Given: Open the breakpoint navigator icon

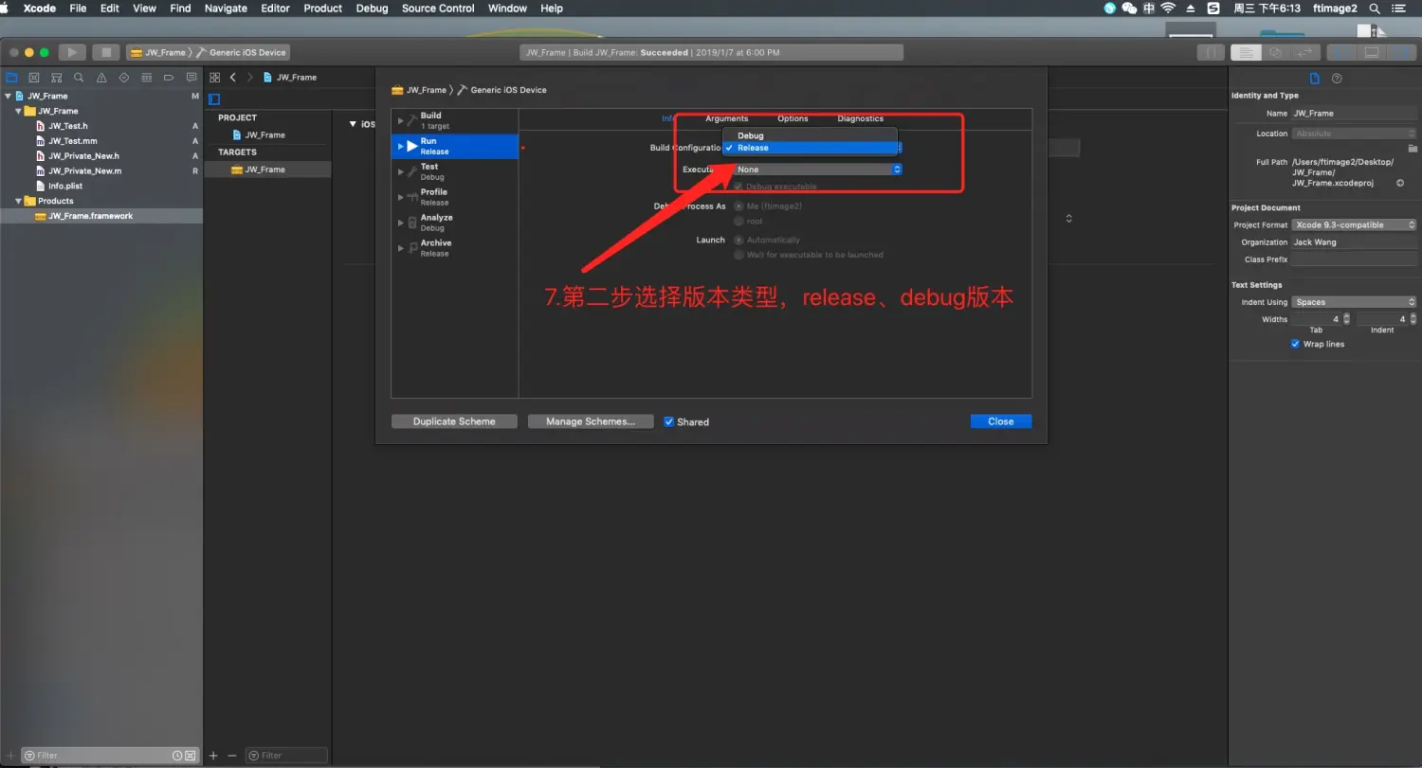Looking at the screenshot, I should pos(170,78).
